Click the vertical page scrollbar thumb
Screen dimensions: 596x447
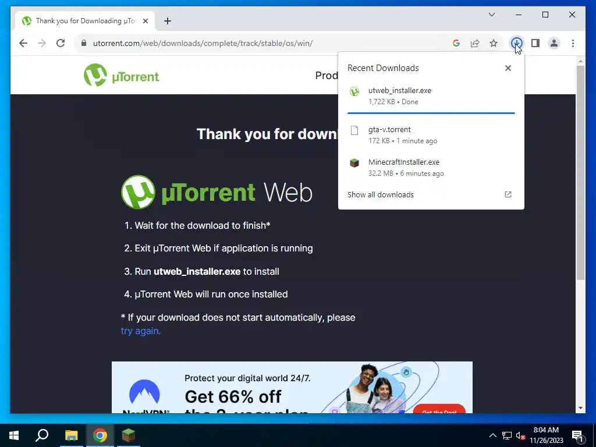click(580, 173)
